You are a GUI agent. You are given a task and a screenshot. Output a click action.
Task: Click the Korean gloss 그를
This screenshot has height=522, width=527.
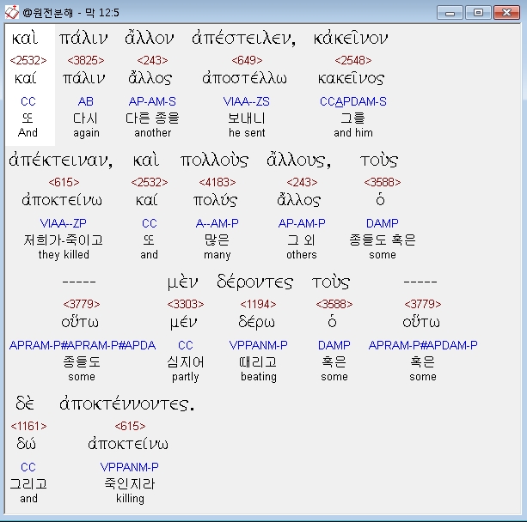[x=352, y=118]
